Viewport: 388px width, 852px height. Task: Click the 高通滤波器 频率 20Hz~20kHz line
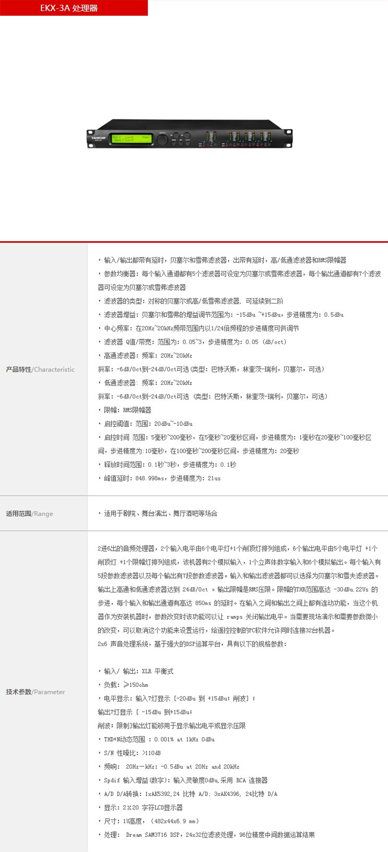[x=145, y=355]
